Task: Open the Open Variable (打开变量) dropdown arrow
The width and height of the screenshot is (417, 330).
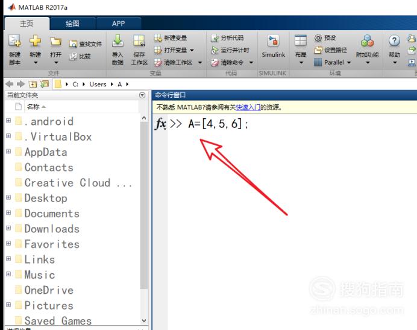Action: coord(192,50)
